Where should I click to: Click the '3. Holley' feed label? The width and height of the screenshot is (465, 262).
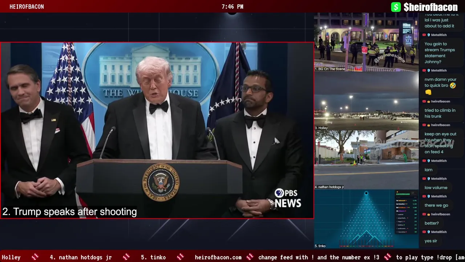pyautogui.click(x=321, y=128)
